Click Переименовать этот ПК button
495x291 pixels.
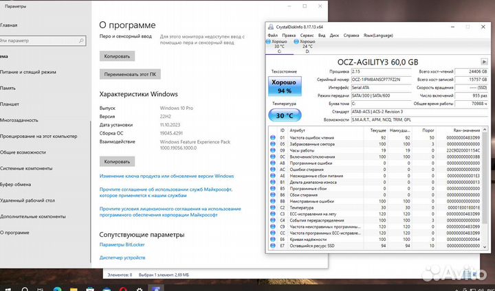pos(130,74)
